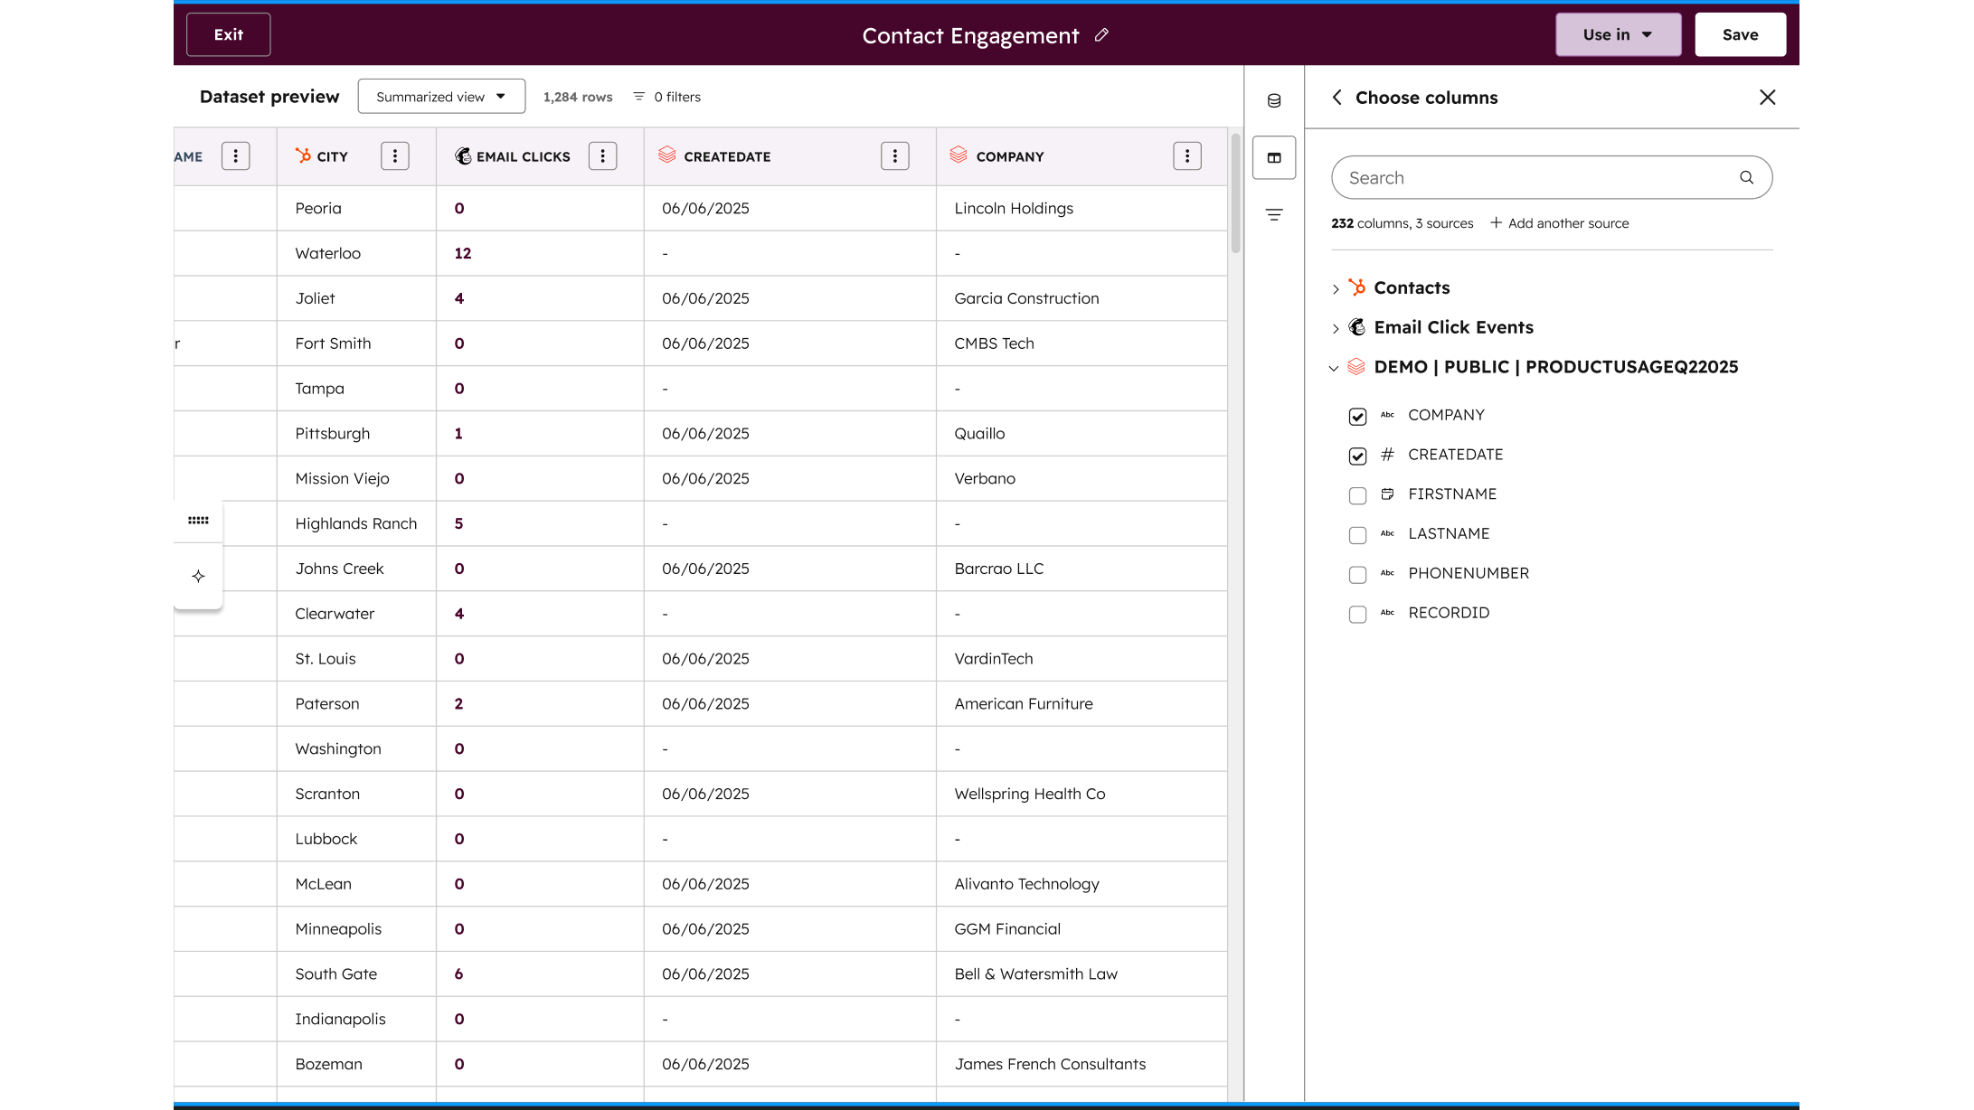Viewport: 1974px width, 1110px height.
Task: Enable the FIRSTNAME column checkbox
Action: click(x=1357, y=495)
